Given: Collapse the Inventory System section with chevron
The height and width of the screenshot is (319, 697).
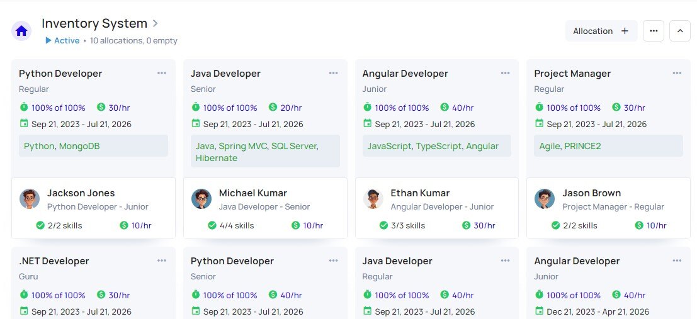Looking at the screenshot, I should tap(679, 31).
